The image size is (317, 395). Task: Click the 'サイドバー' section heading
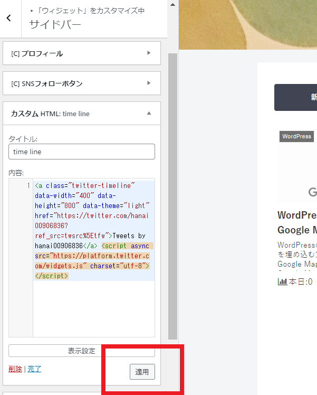click(55, 25)
